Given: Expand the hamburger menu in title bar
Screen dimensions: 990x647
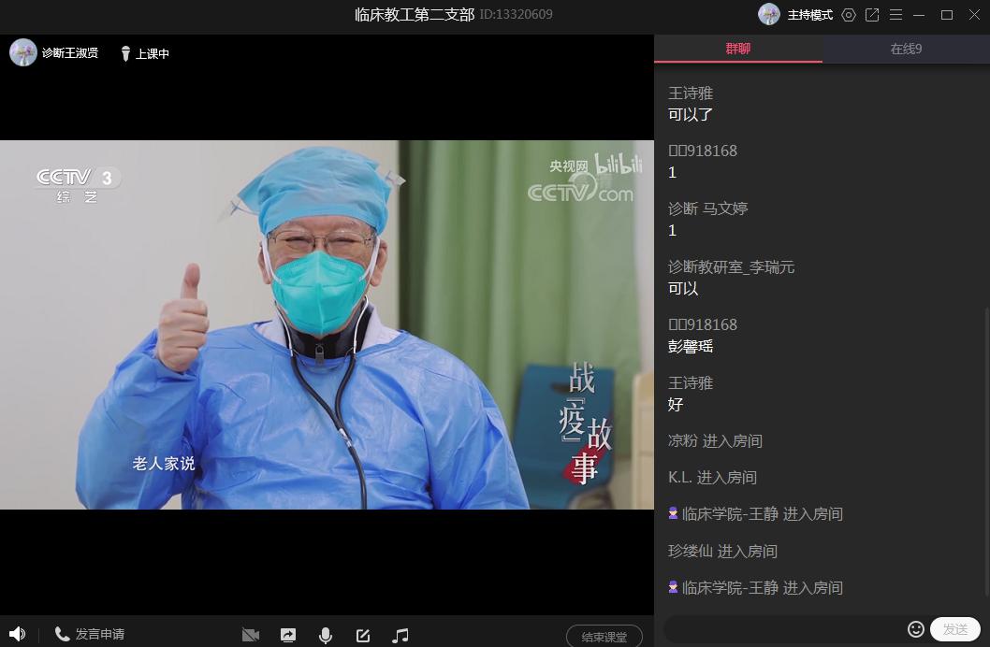Looking at the screenshot, I should (x=895, y=15).
